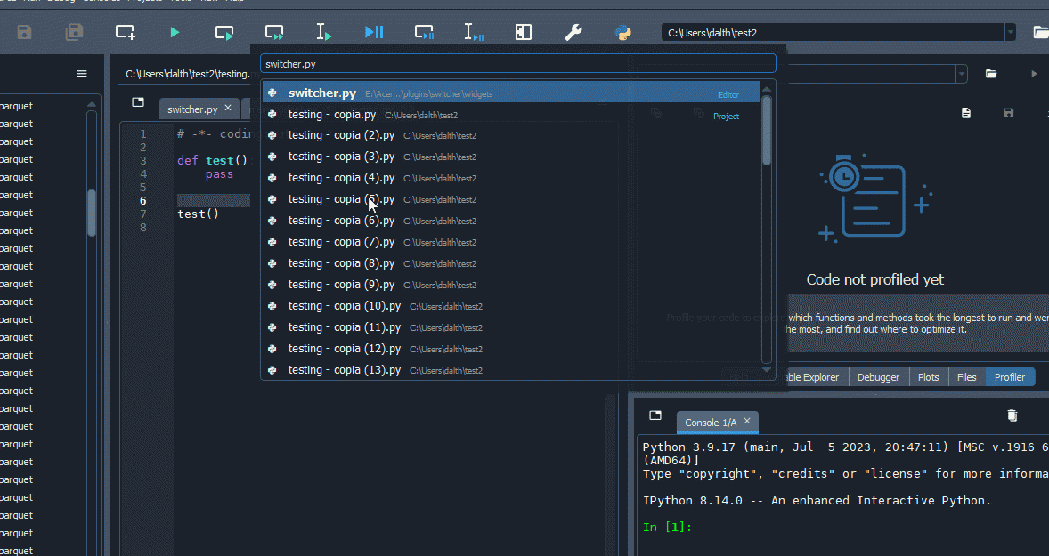Start debugging with the debug file icon

(x=373, y=31)
